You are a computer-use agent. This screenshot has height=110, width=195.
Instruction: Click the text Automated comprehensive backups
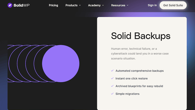click(x=140, y=71)
